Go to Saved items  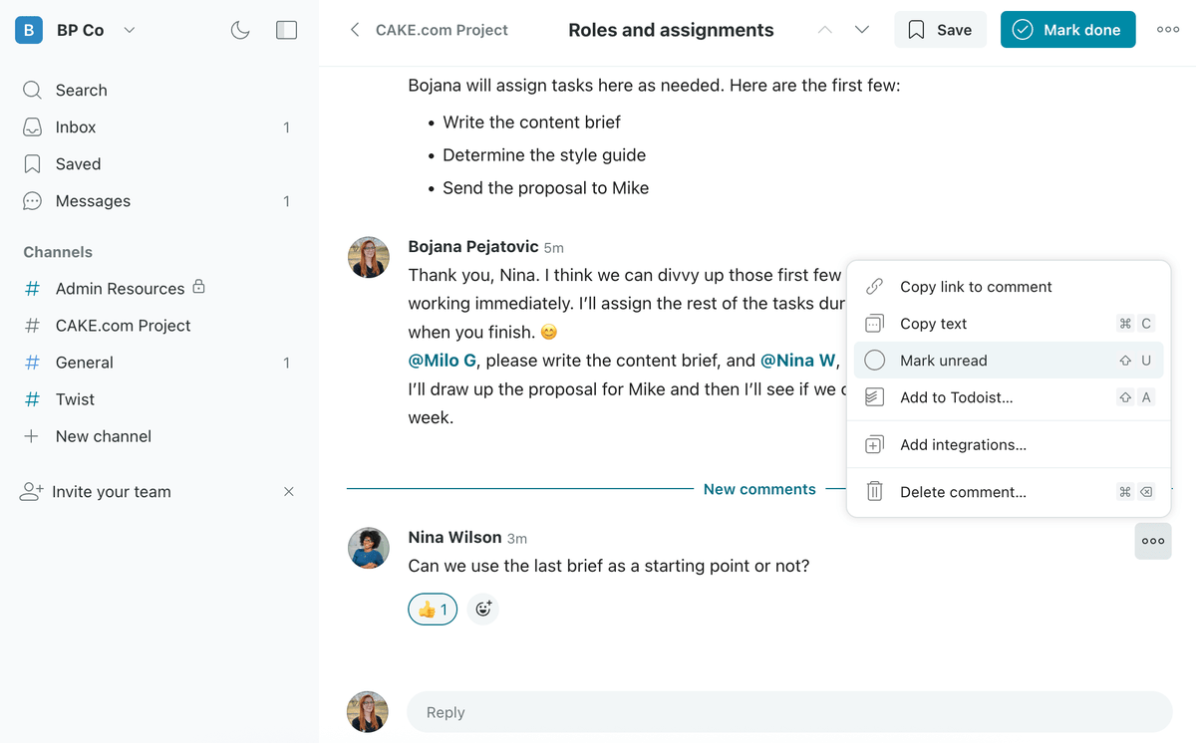pyautogui.click(x=78, y=163)
